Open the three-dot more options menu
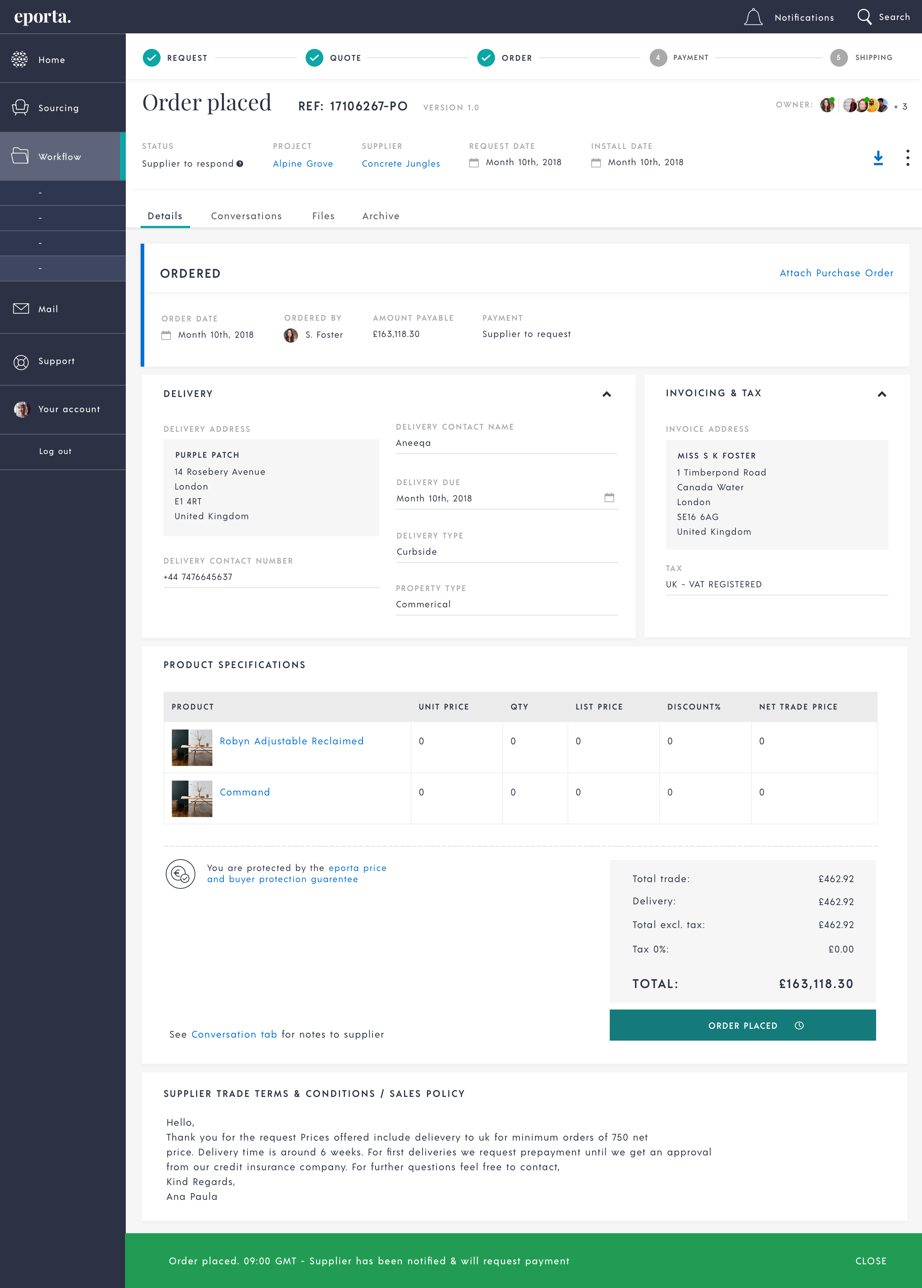The height and width of the screenshot is (1288, 922). coord(908,158)
